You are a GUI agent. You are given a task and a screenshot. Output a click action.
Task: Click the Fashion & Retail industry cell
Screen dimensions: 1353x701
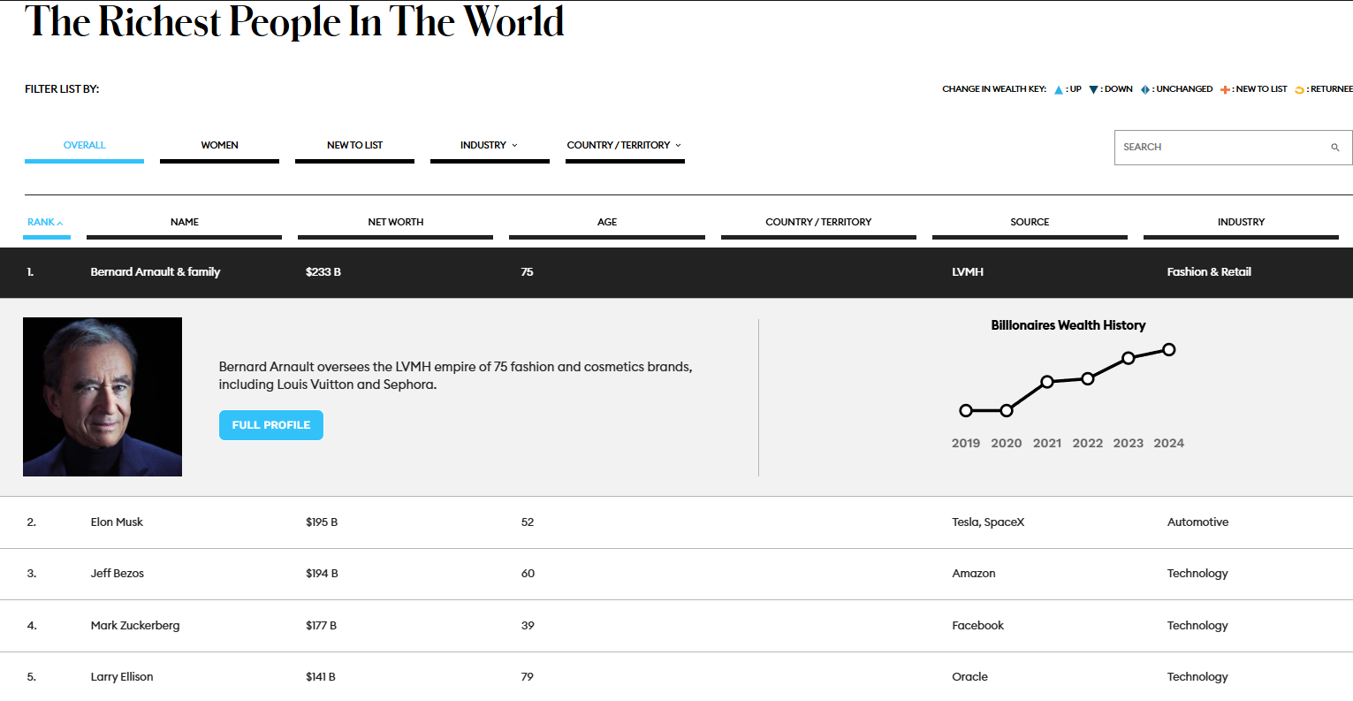pyautogui.click(x=1209, y=272)
